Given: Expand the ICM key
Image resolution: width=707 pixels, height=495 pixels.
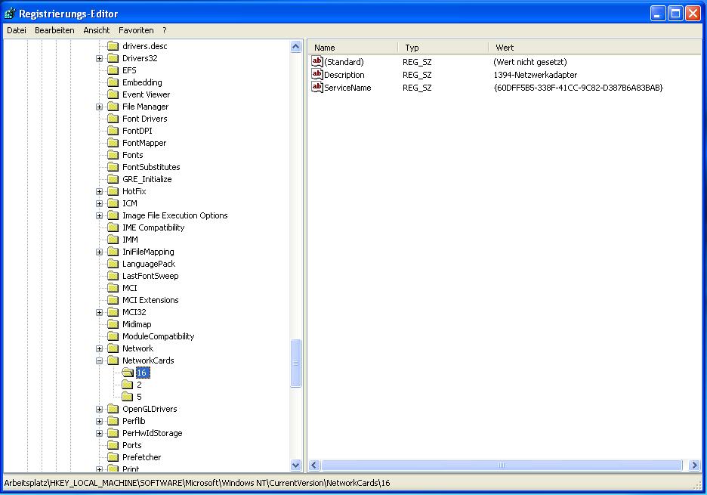Looking at the screenshot, I should [x=99, y=203].
